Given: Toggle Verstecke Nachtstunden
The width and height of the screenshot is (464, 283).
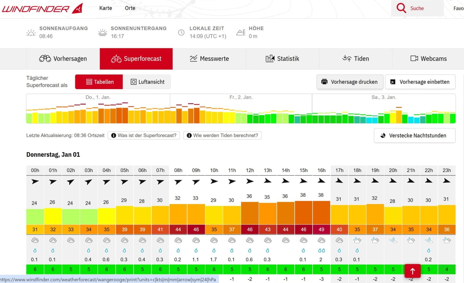Looking at the screenshot, I should 414,136.
